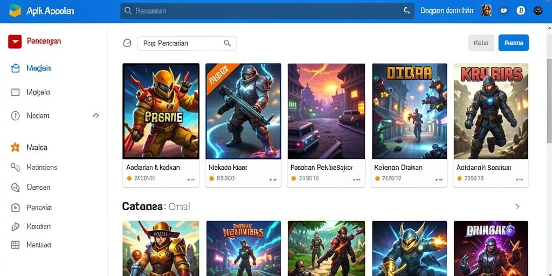Image resolution: width=552 pixels, height=276 pixels.
Task: Open the yellow armored hero game thumbnail
Action: (161, 111)
